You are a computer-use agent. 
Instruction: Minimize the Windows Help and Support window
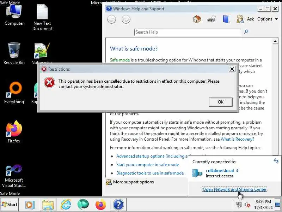[x=260, y=8]
